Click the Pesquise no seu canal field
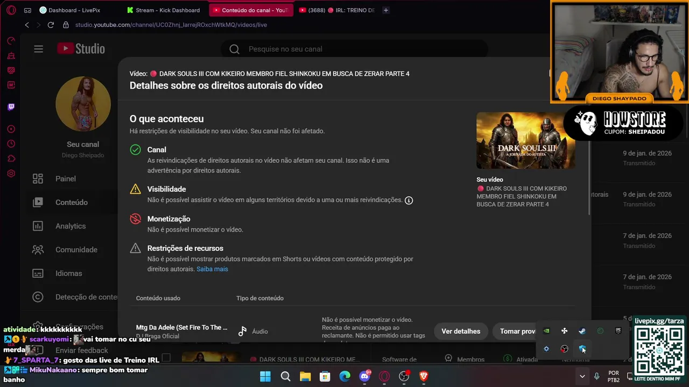This screenshot has height=387, width=689. click(354, 49)
